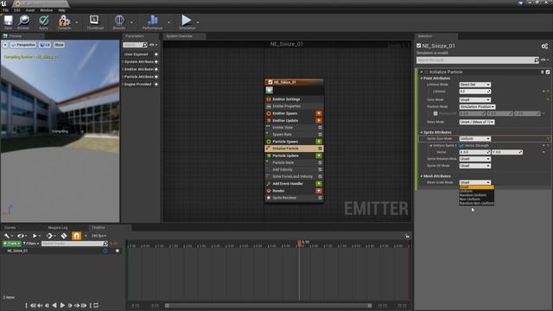Click the Perspective viewport button
The image size is (553, 311).
23,45
